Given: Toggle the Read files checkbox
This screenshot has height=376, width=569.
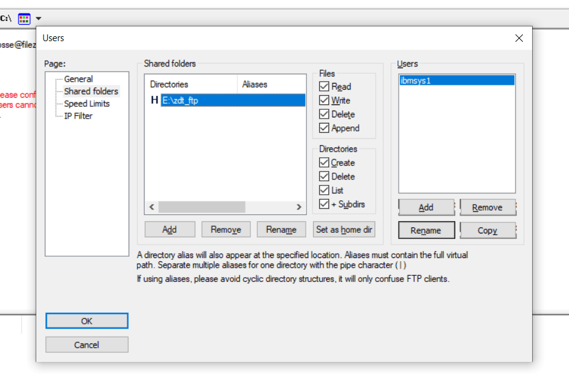Looking at the screenshot, I should 324,87.
